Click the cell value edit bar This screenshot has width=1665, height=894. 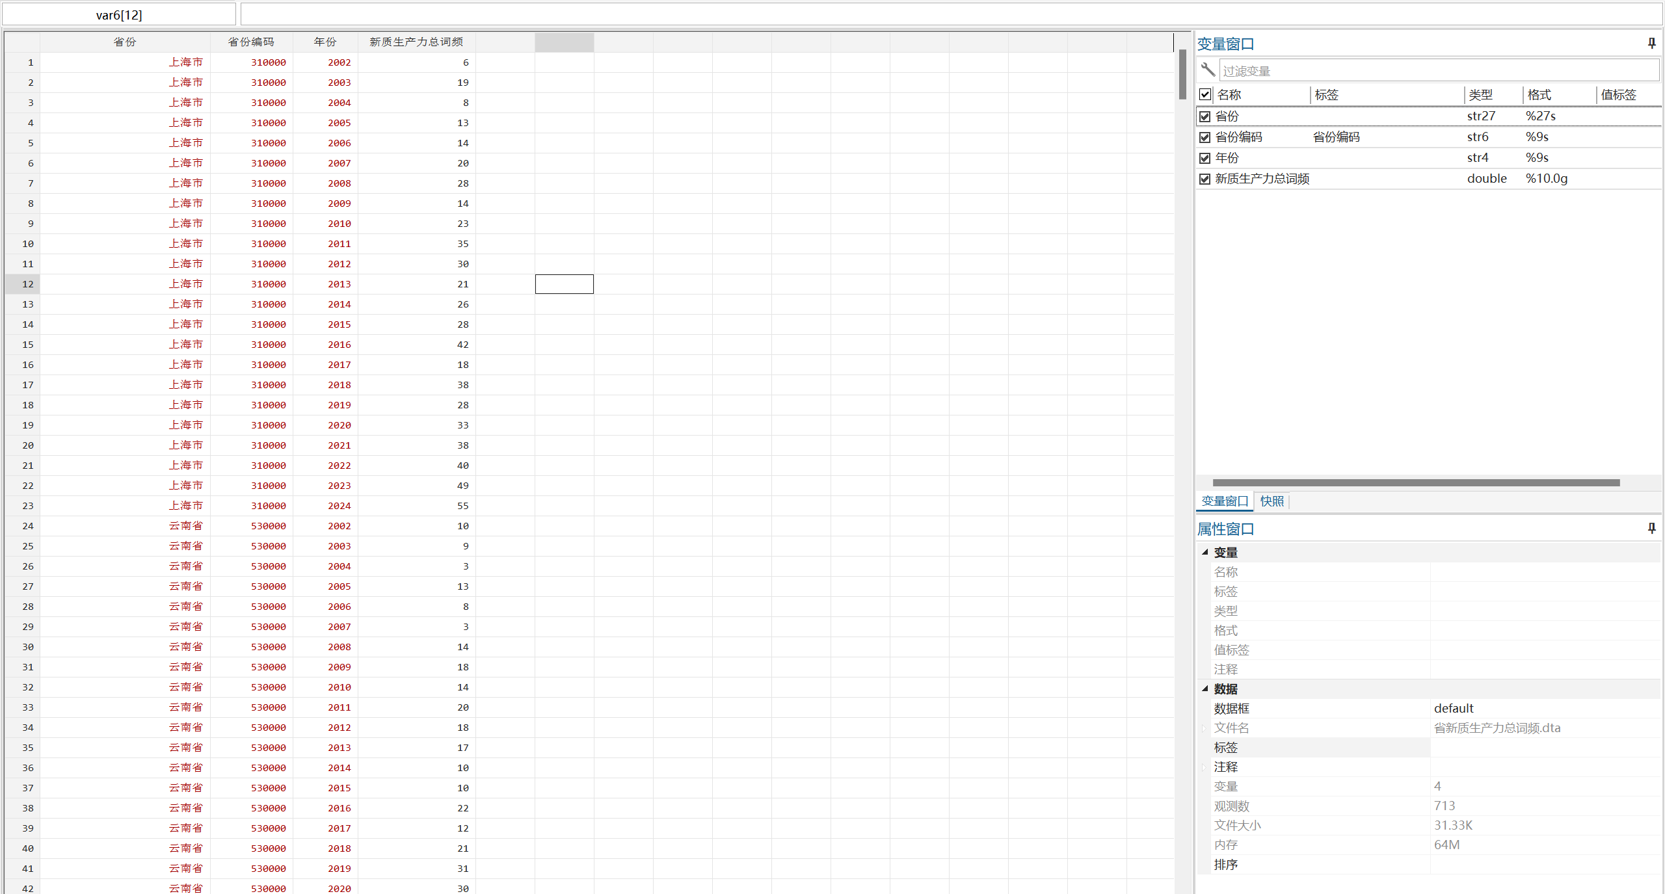pos(950,14)
